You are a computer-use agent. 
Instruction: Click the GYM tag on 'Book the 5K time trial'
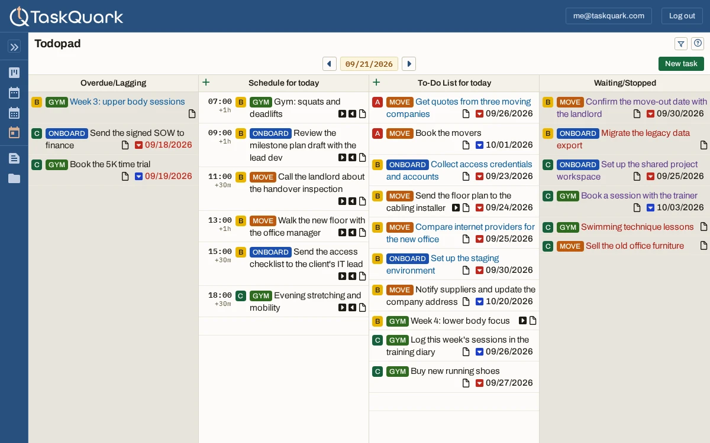tap(57, 165)
